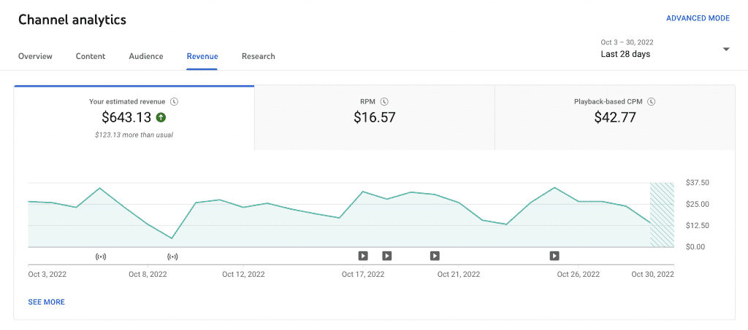Click the video marker before Oct 26
The width and height of the screenshot is (748, 330).
[554, 256]
